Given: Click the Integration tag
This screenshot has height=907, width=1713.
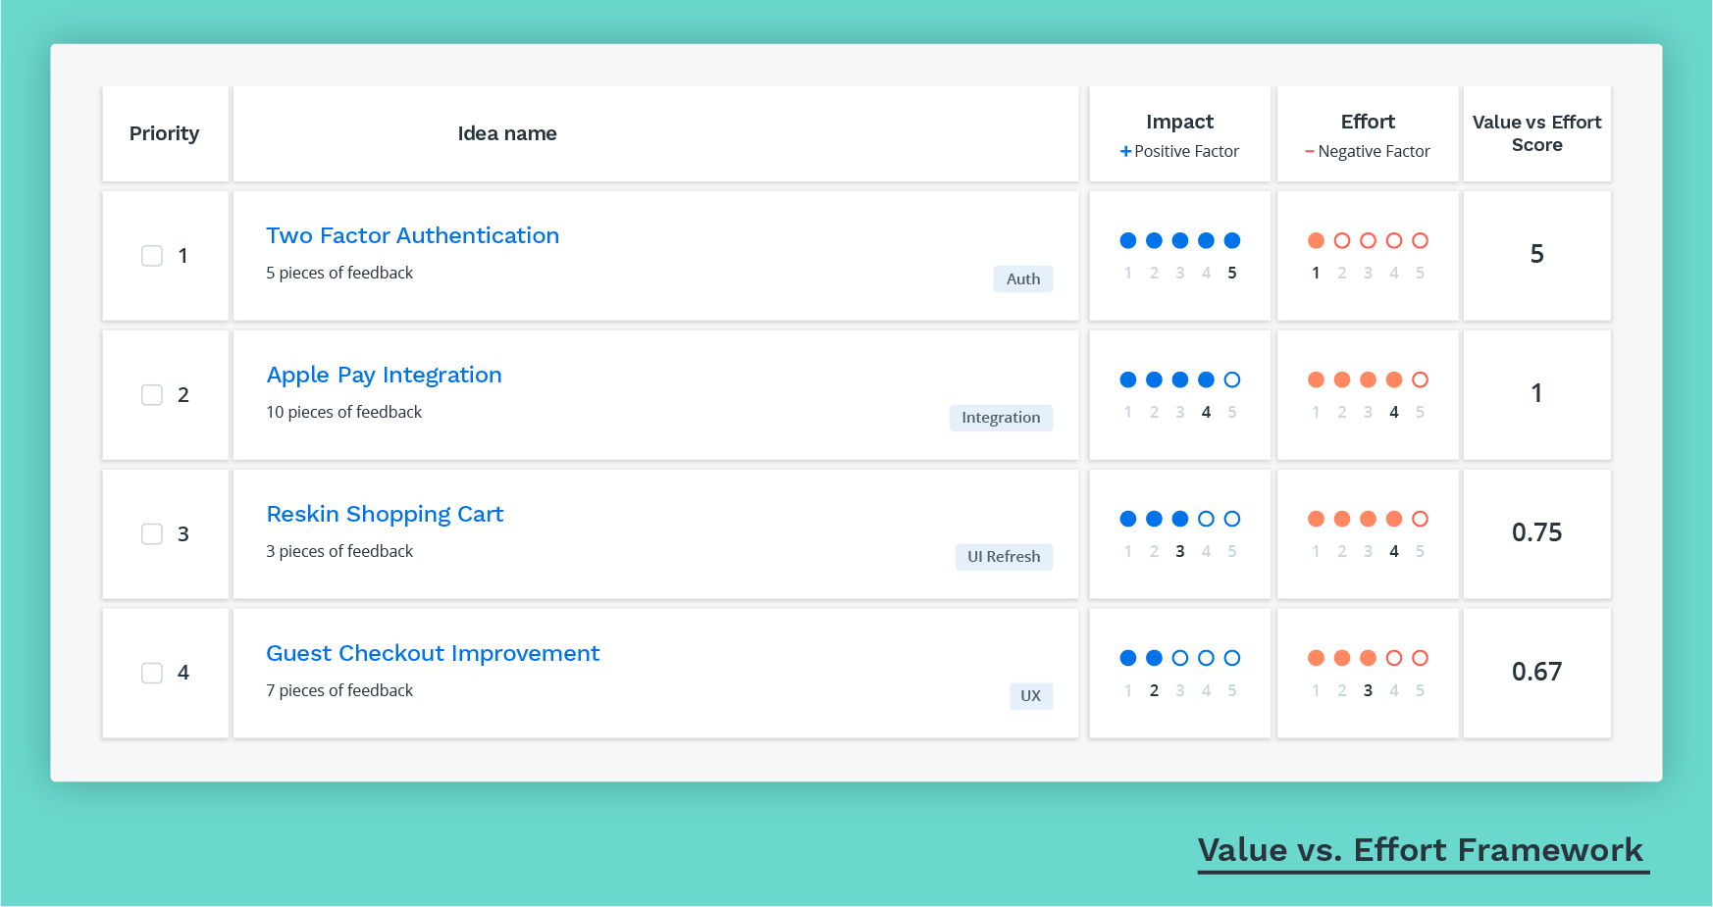Looking at the screenshot, I should click(x=1001, y=418).
